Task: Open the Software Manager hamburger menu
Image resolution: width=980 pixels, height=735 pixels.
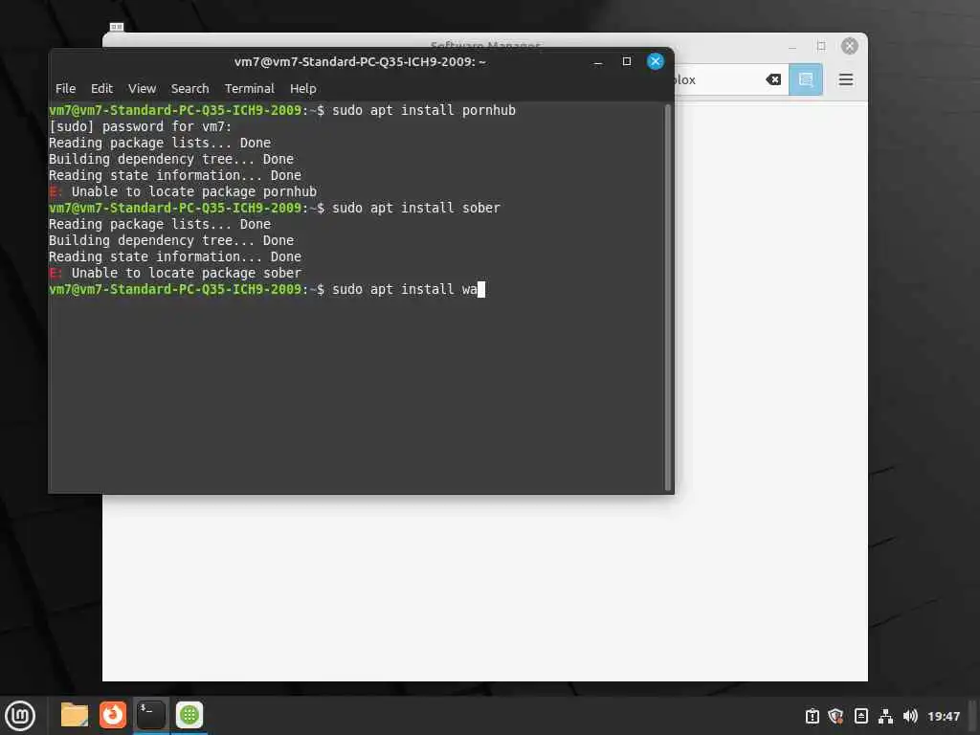Action: click(x=846, y=79)
